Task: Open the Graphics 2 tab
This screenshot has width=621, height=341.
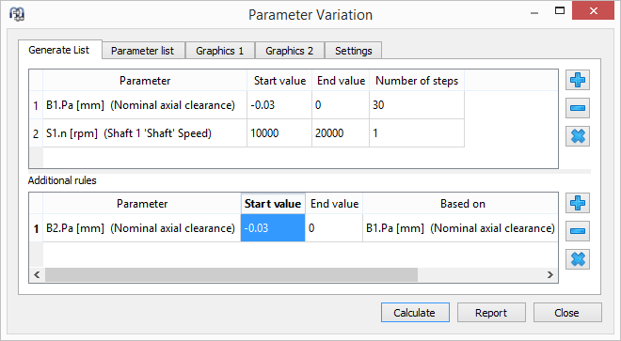Action: click(x=290, y=51)
